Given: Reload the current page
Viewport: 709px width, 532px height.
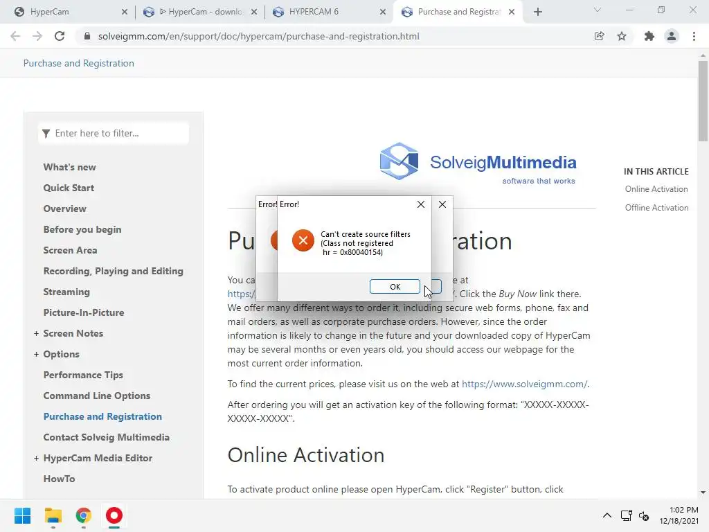Looking at the screenshot, I should coord(60,36).
